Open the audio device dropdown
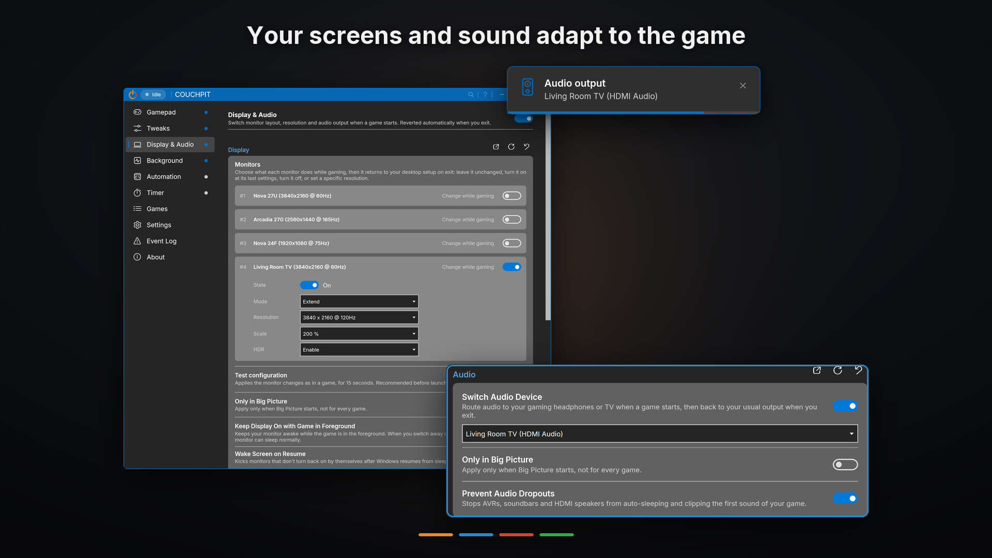This screenshot has width=992, height=558. click(x=660, y=434)
